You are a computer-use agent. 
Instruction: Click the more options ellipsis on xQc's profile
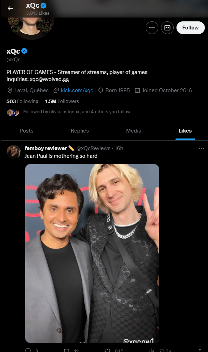click(x=152, y=27)
